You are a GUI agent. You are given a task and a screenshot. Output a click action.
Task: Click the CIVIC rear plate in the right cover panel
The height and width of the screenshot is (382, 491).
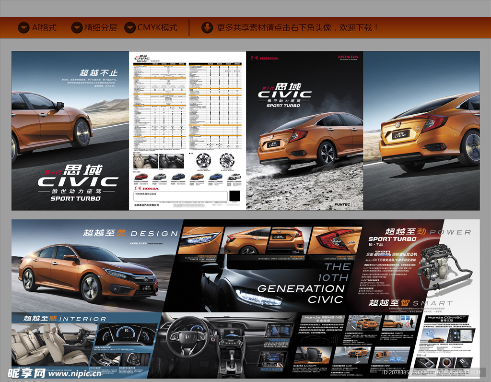tap(400, 135)
